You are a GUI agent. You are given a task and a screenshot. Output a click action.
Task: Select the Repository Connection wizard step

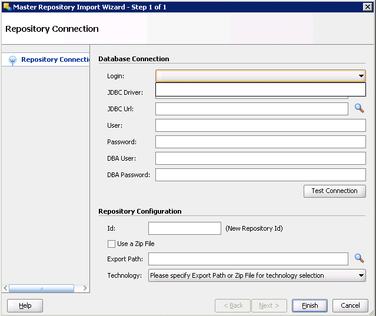tap(55, 59)
